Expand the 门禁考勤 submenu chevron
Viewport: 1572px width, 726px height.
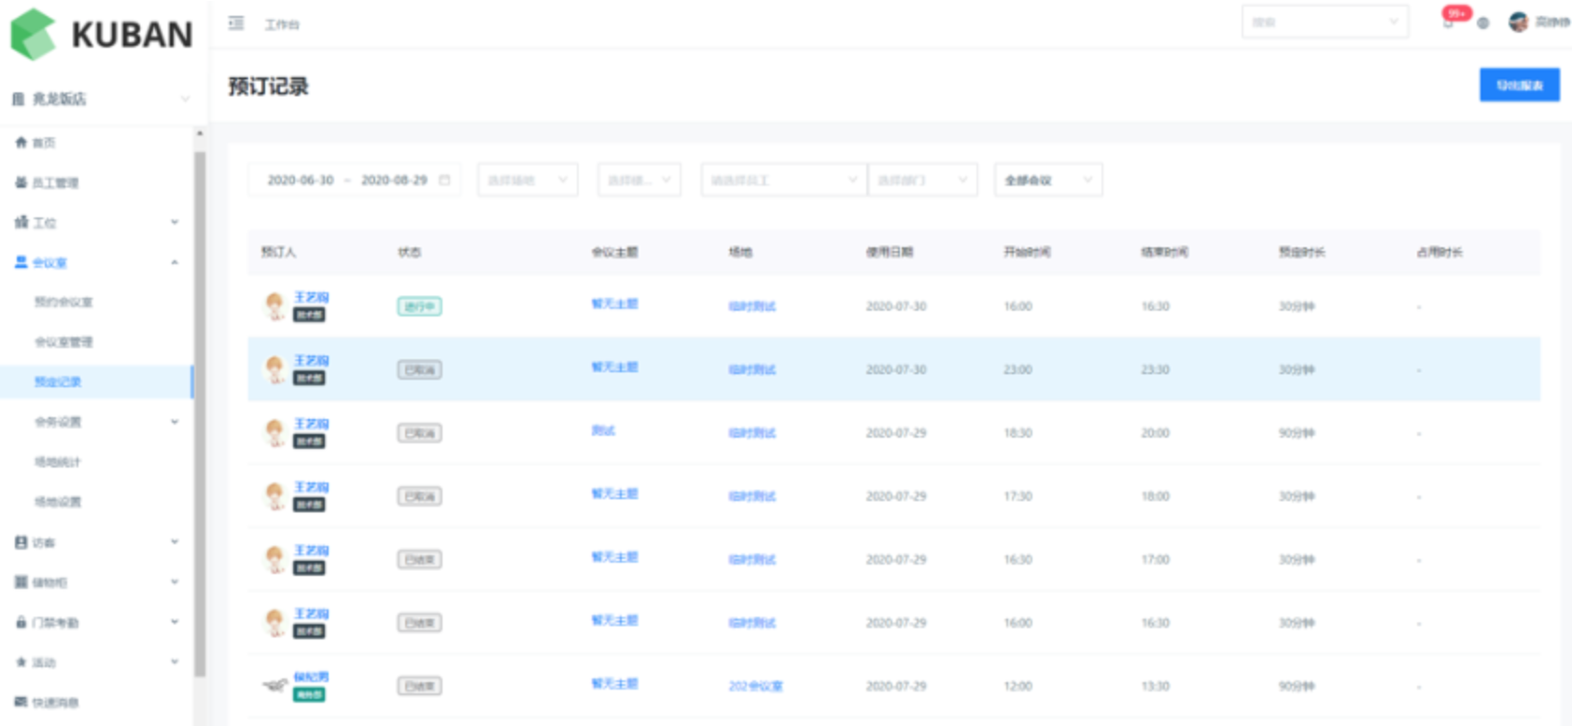pos(175,622)
